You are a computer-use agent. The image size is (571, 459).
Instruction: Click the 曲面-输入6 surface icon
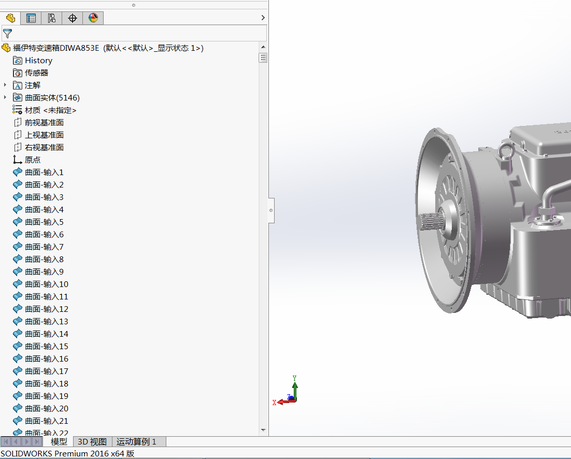[17, 234]
